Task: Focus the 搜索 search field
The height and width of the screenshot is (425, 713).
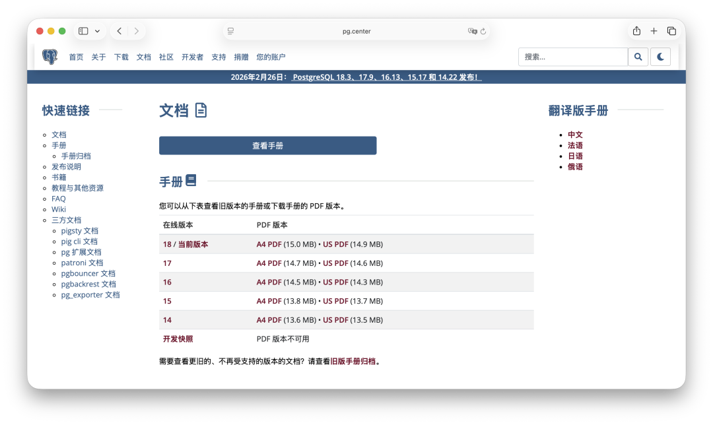Action: click(x=573, y=57)
